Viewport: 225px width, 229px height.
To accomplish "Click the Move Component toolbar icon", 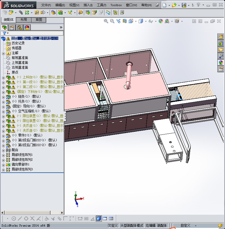I will pos(43,13).
